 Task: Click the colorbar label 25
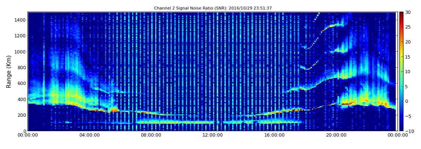pos(407,27)
